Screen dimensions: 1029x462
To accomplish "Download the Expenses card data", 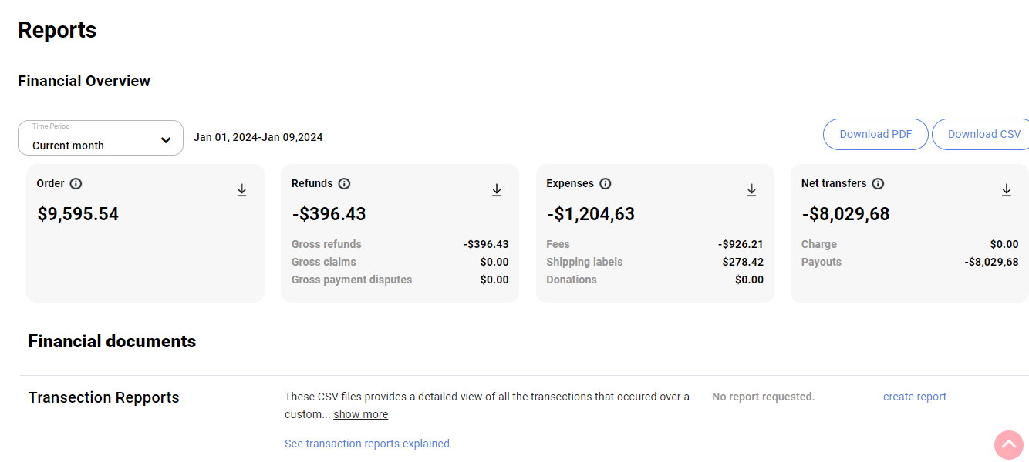I will coord(751,190).
